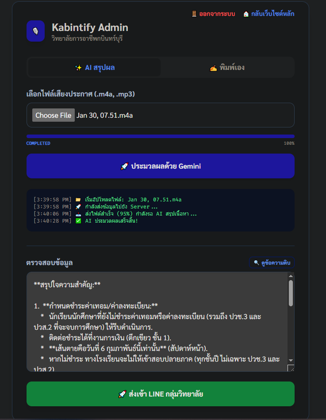Open raw text with ดูข้อความดิบ button

[272, 263]
